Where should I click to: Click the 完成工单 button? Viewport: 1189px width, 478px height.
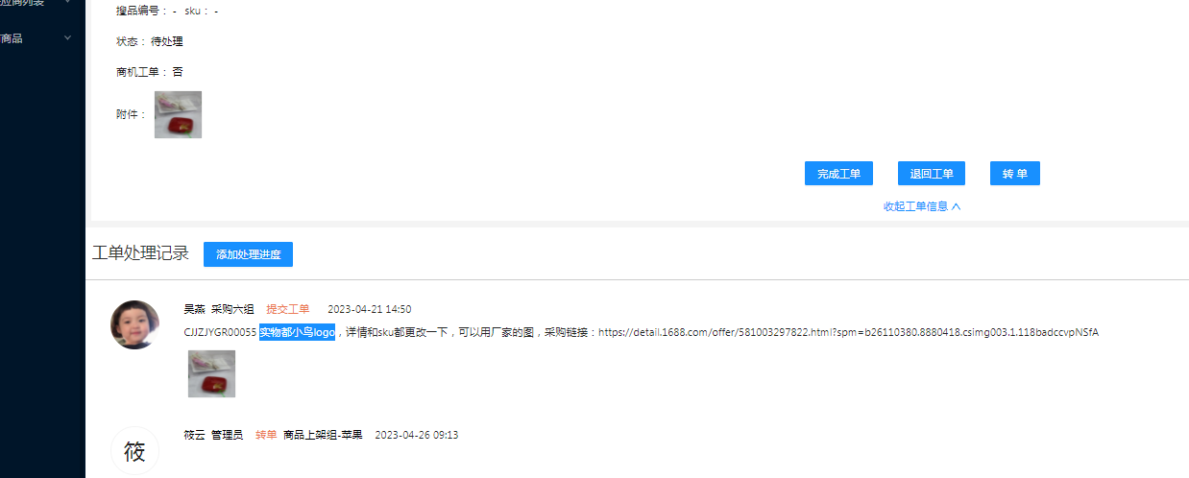click(x=838, y=174)
